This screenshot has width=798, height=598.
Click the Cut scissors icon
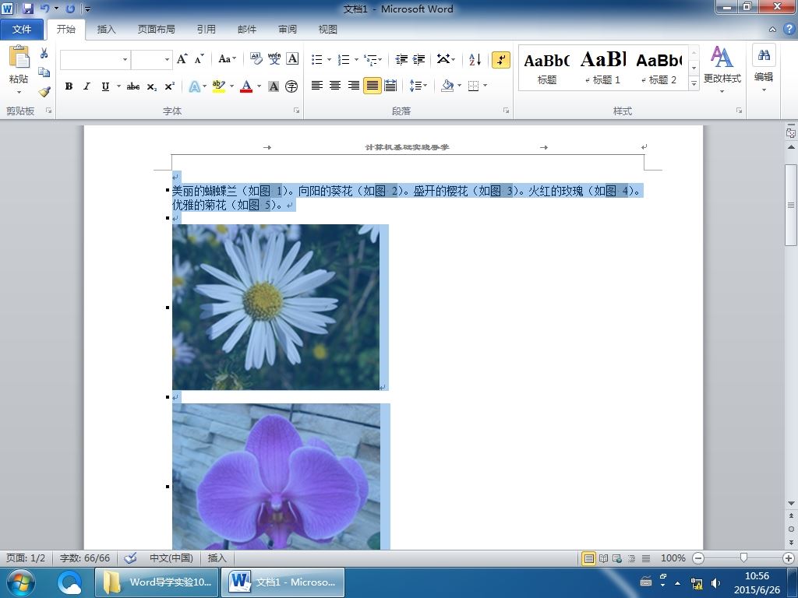tap(44, 54)
